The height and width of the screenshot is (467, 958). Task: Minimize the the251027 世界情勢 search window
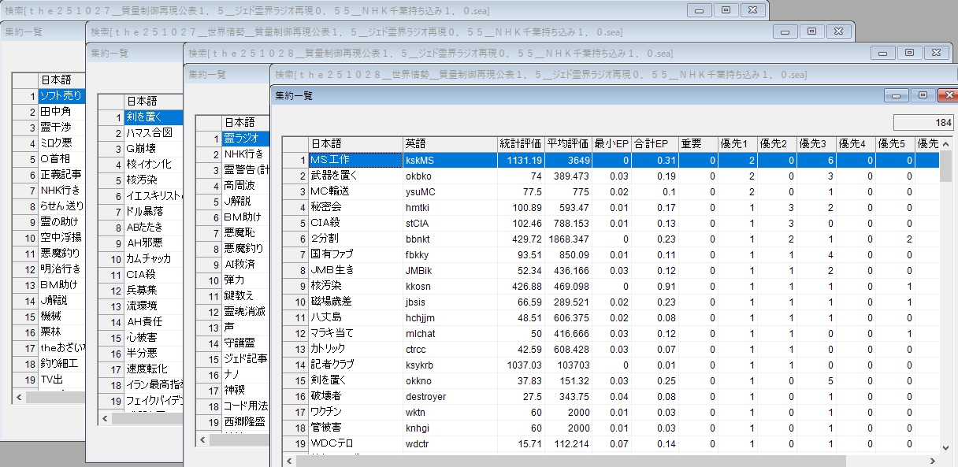(x=786, y=32)
